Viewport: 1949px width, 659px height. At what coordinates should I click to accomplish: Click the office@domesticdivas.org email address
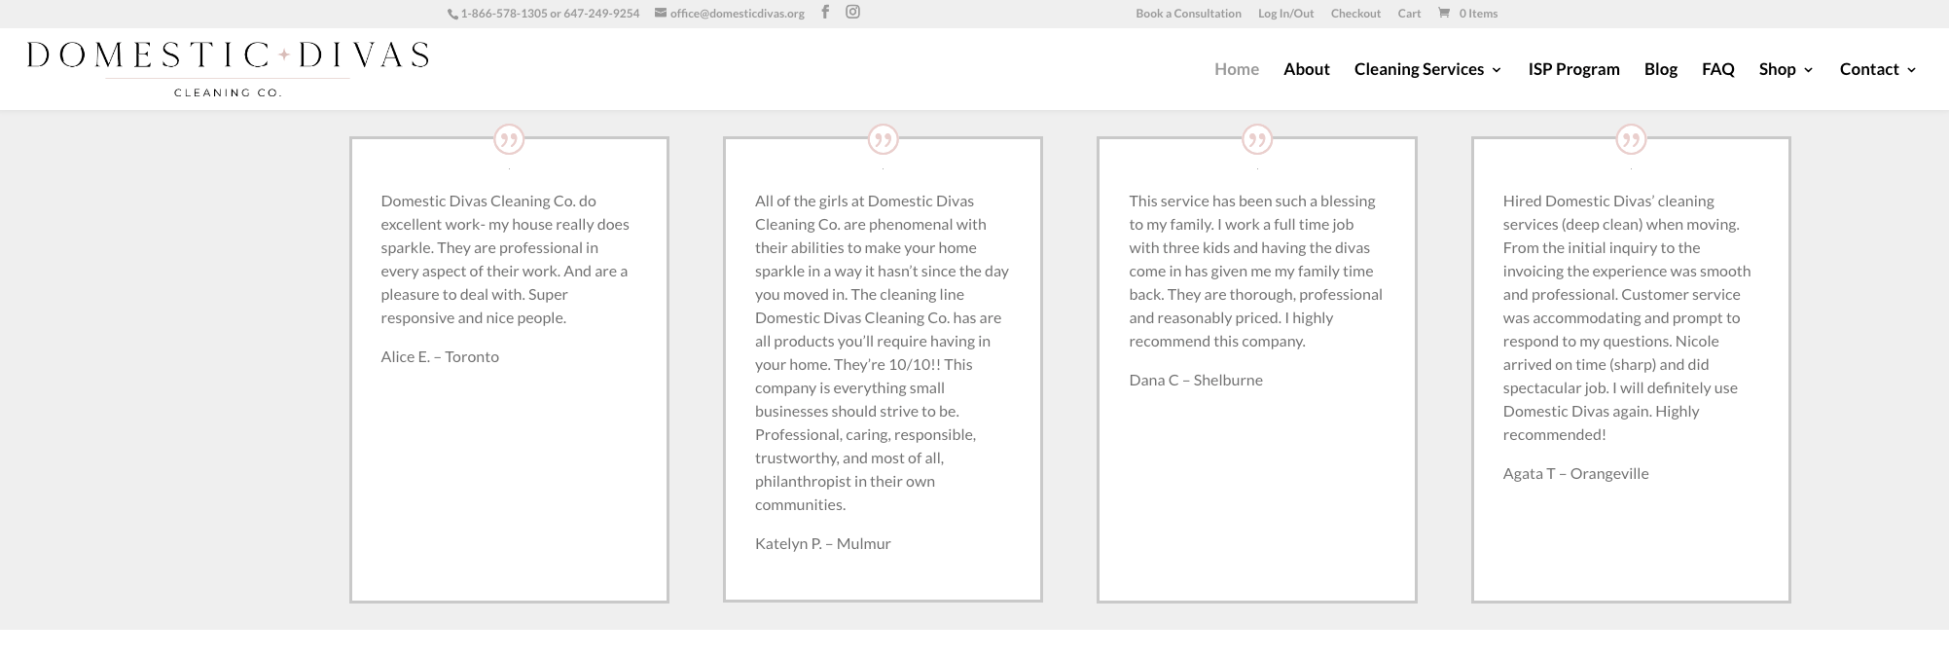(x=737, y=14)
